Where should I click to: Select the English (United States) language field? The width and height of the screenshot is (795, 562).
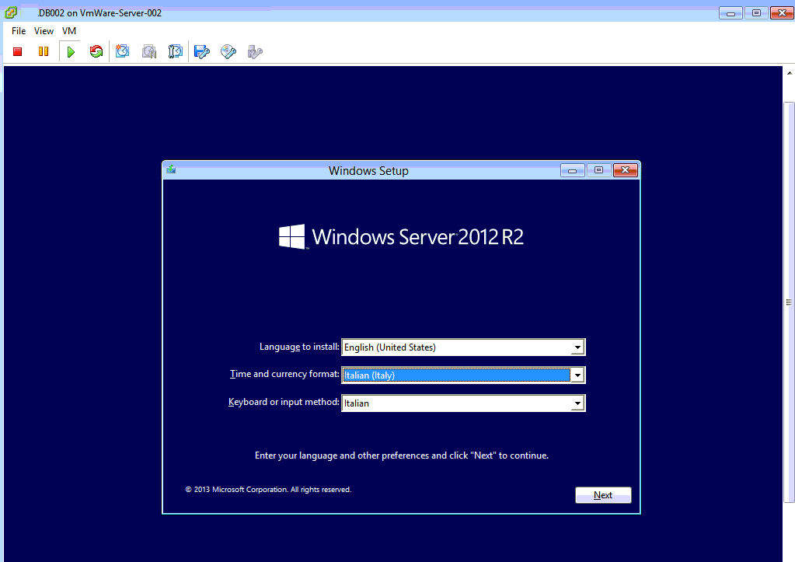463,347
